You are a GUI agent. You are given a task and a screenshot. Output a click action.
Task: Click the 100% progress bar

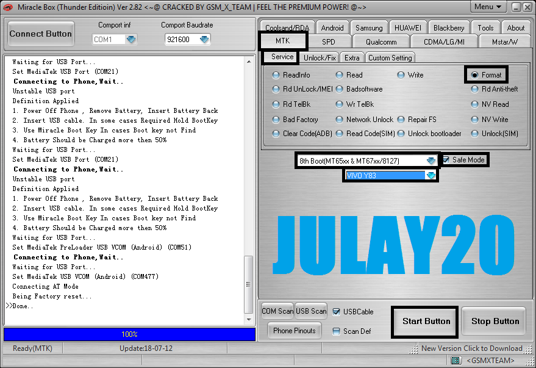[x=129, y=334]
